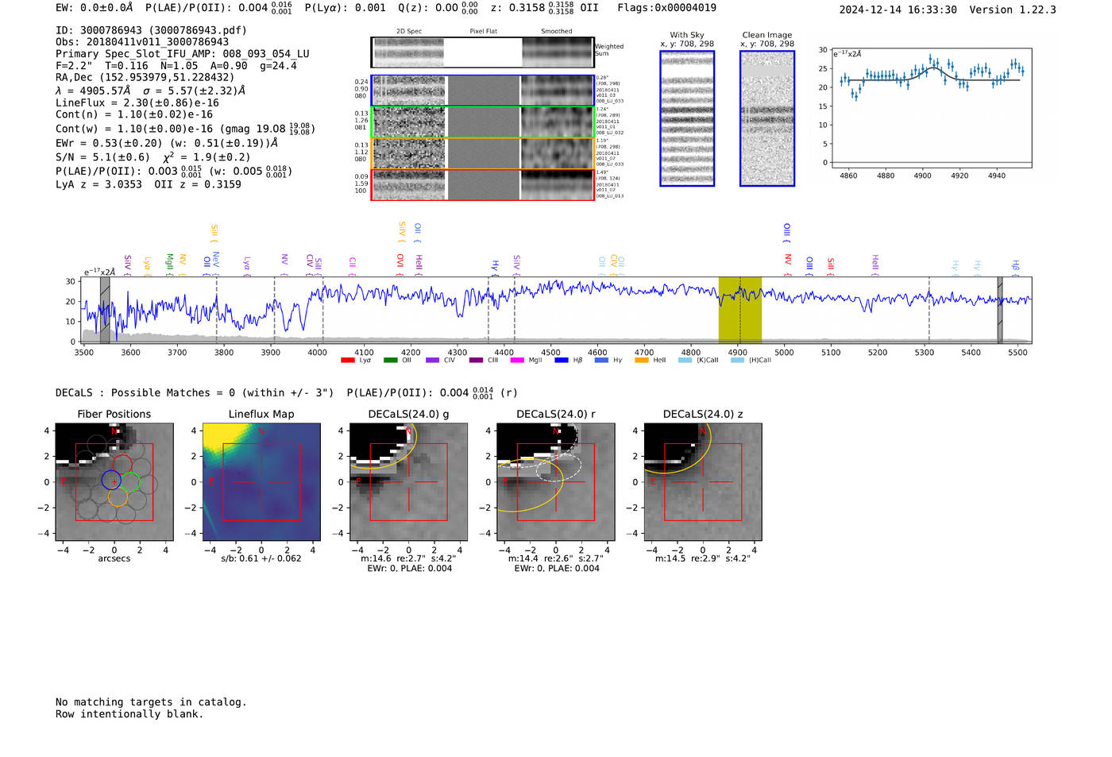The height and width of the screenshot is (757, 1112).
Task: Click the green OII legend swatch
Action: (390, 361)
